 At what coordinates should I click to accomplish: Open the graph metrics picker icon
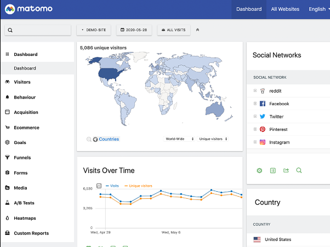point(99,186)
